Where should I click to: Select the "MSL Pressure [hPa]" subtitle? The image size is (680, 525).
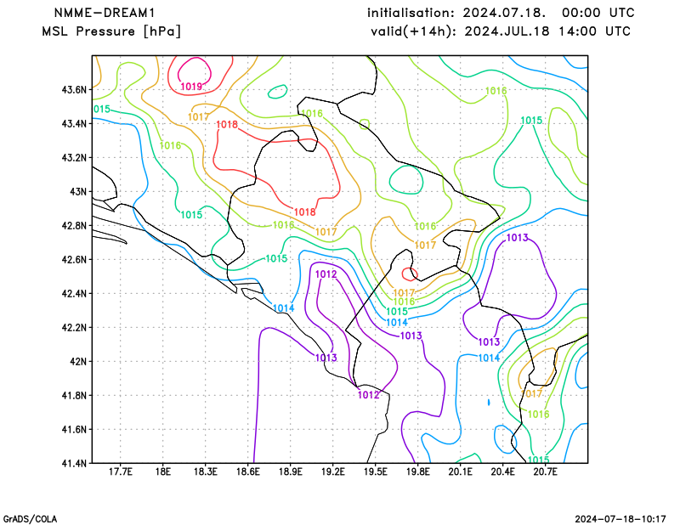(x=111, y=31)
